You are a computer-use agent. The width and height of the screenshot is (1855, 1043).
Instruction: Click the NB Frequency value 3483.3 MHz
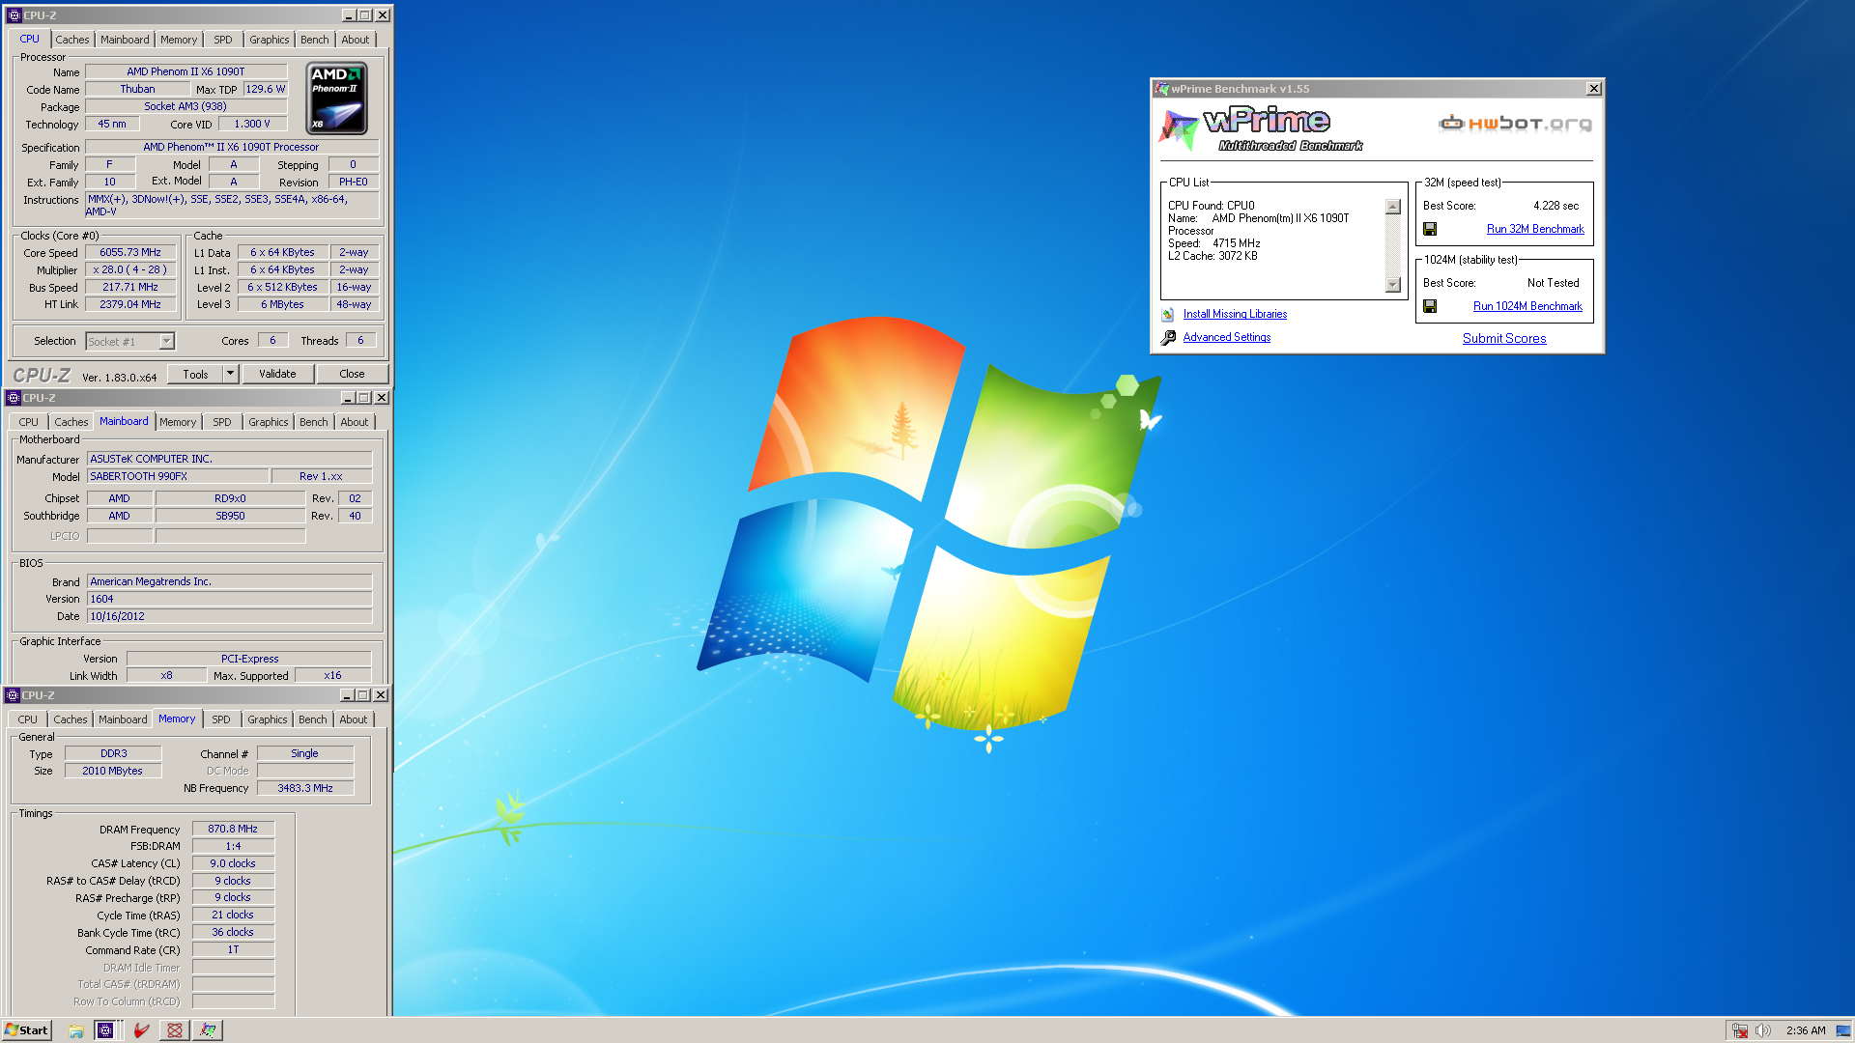pos(305,788)
